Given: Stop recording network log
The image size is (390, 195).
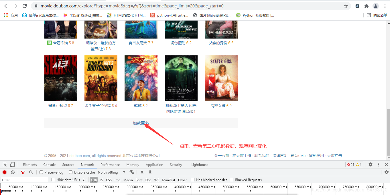Looking at the screenshot, I should click(5, 172).
